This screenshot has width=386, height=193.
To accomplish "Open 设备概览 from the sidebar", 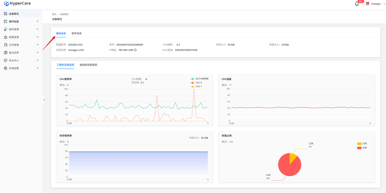I will tap(14, 14).
